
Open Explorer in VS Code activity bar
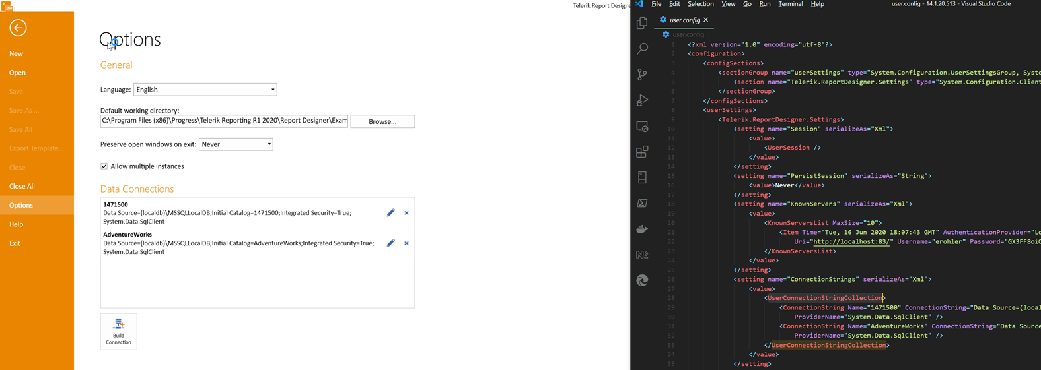click(642, 23)
